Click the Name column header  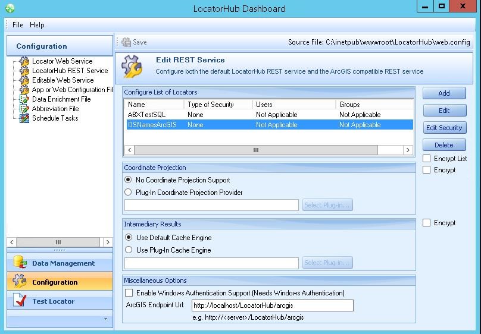pyautogui.click(x=154, y=105)
